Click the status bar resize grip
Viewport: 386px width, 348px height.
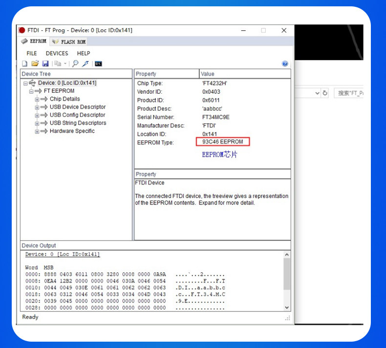287,318
